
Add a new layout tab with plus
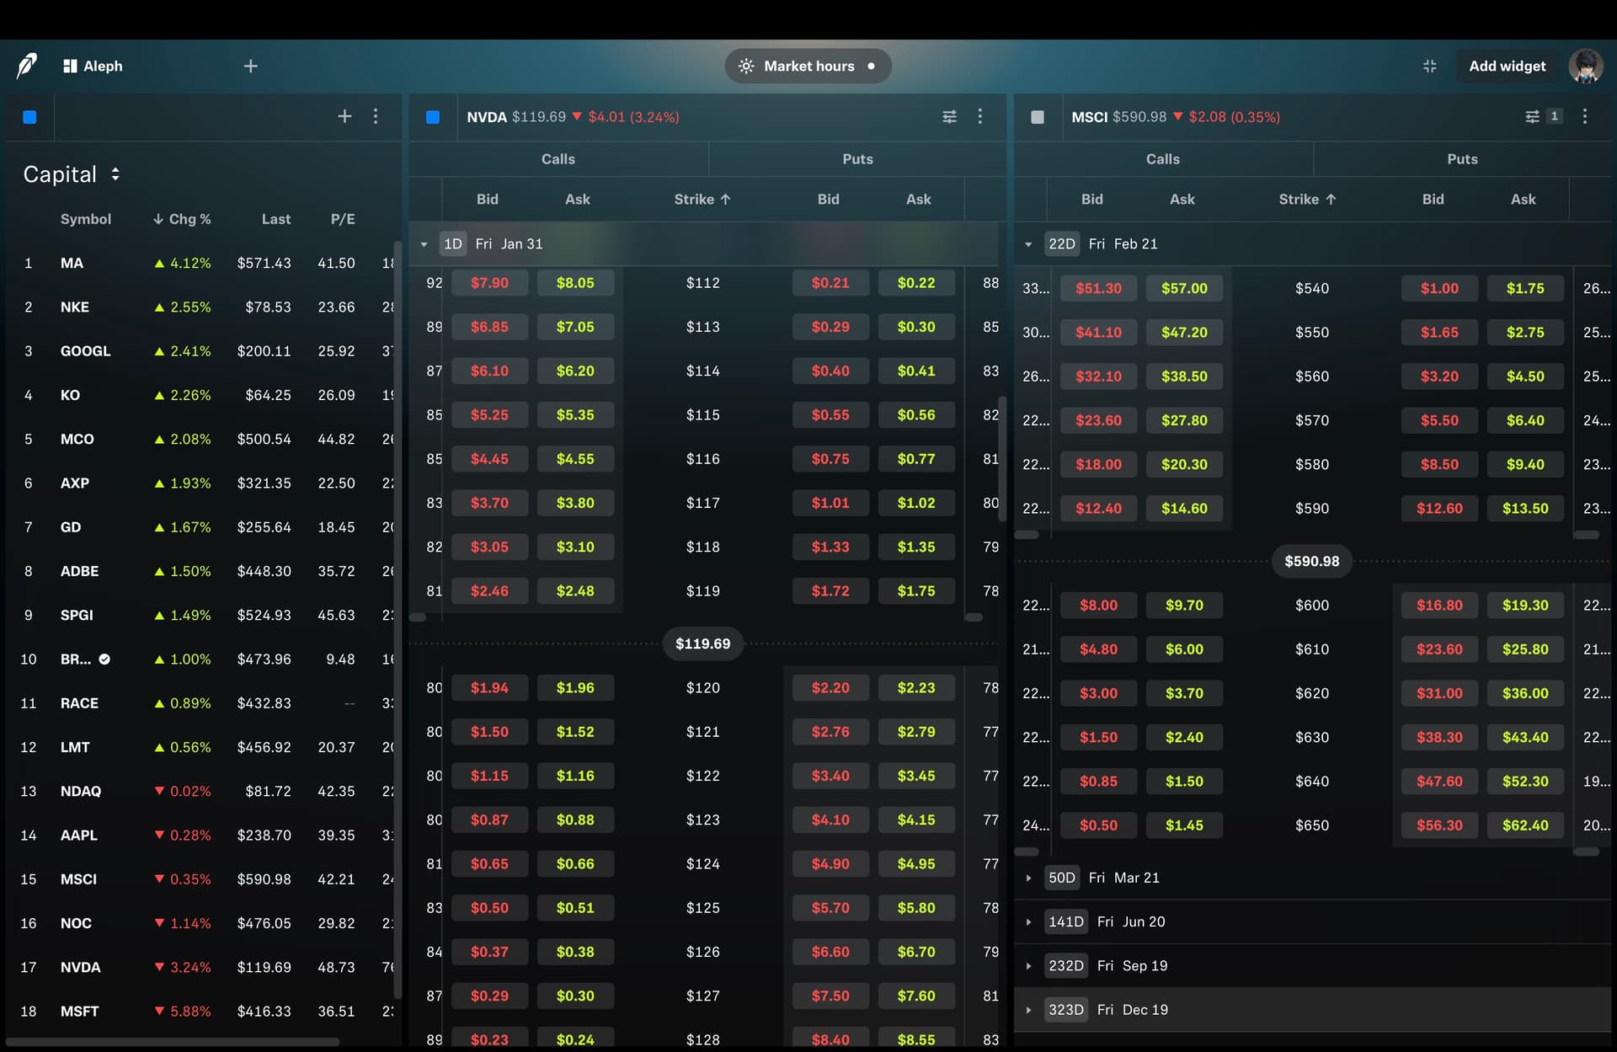point(250,66)
